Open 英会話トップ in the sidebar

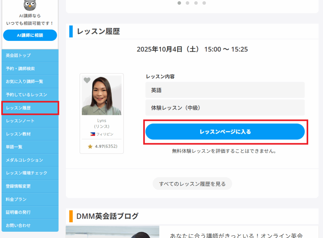[x=30, y=55]
